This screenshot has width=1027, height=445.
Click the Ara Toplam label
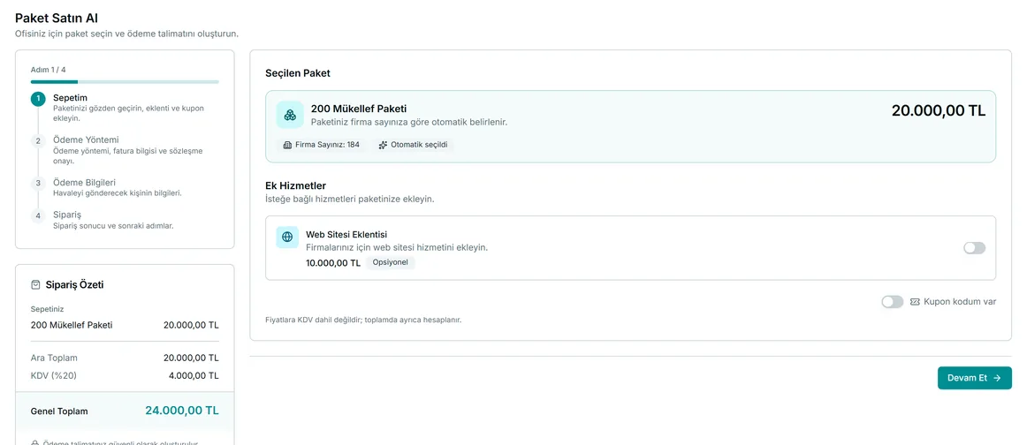point(54,358)
